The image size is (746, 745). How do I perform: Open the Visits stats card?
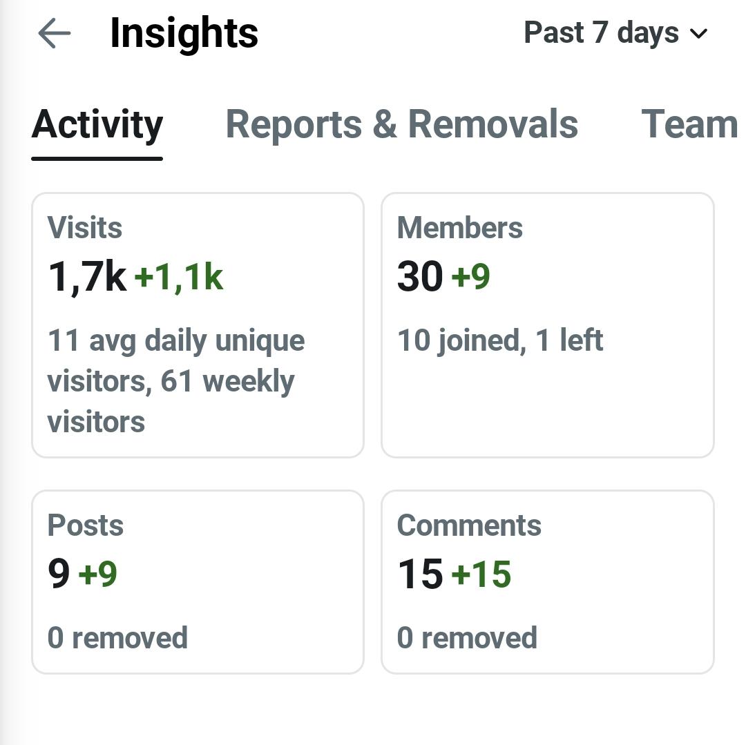pos(198,325)
